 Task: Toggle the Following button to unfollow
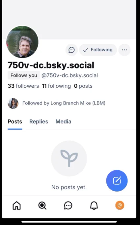click(98, 50)
